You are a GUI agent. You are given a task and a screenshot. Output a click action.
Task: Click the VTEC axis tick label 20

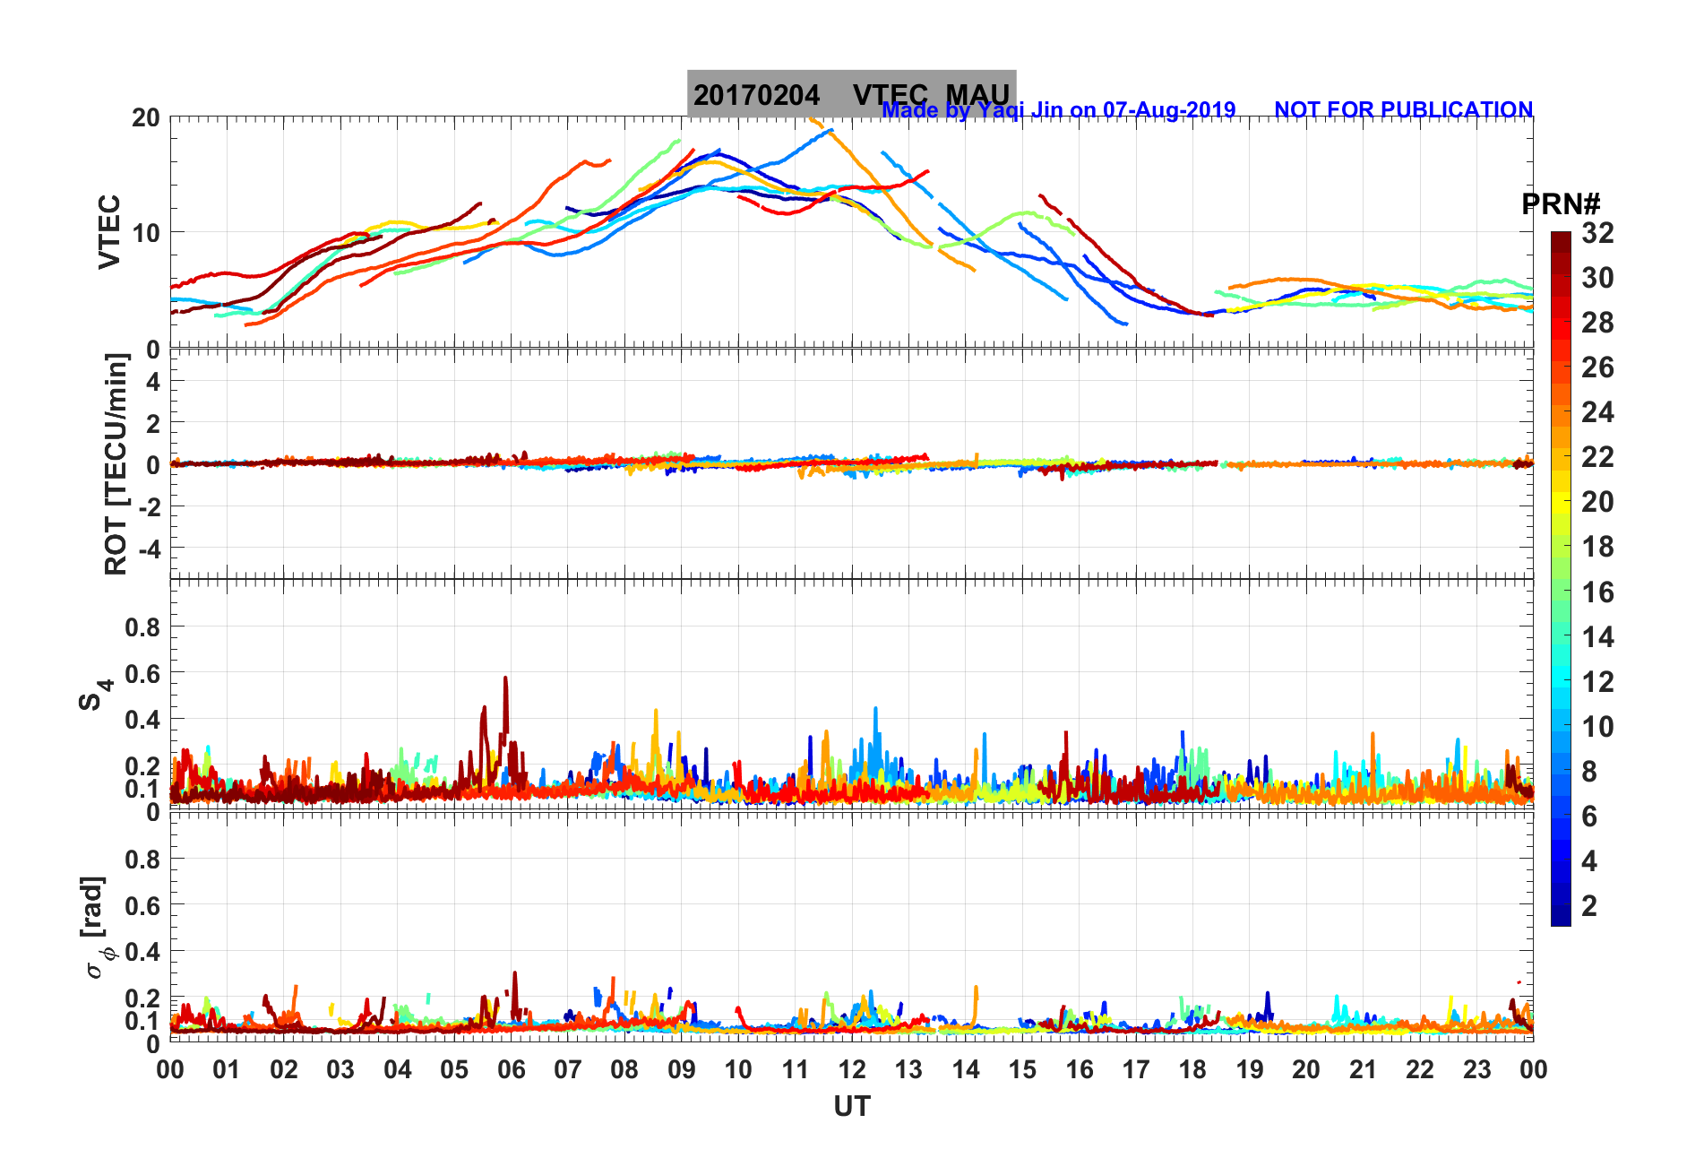146,117
